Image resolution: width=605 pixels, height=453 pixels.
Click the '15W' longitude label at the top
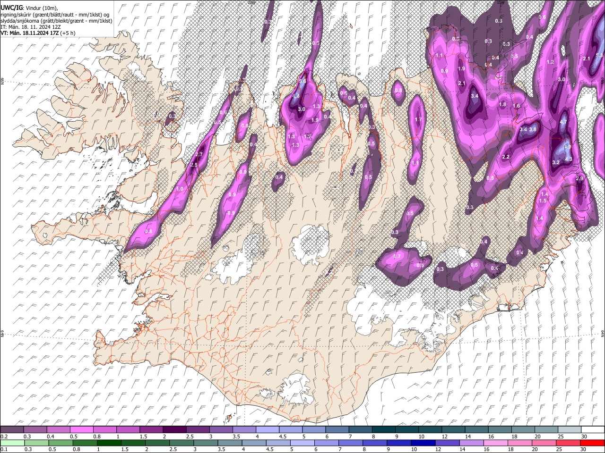pos(501,2)
